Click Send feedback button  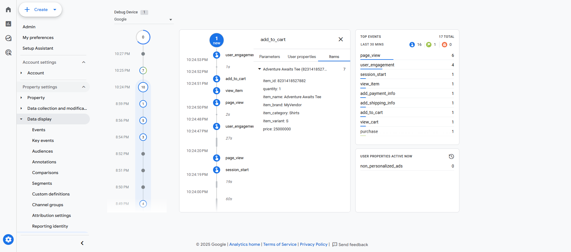tap(350, 245)
